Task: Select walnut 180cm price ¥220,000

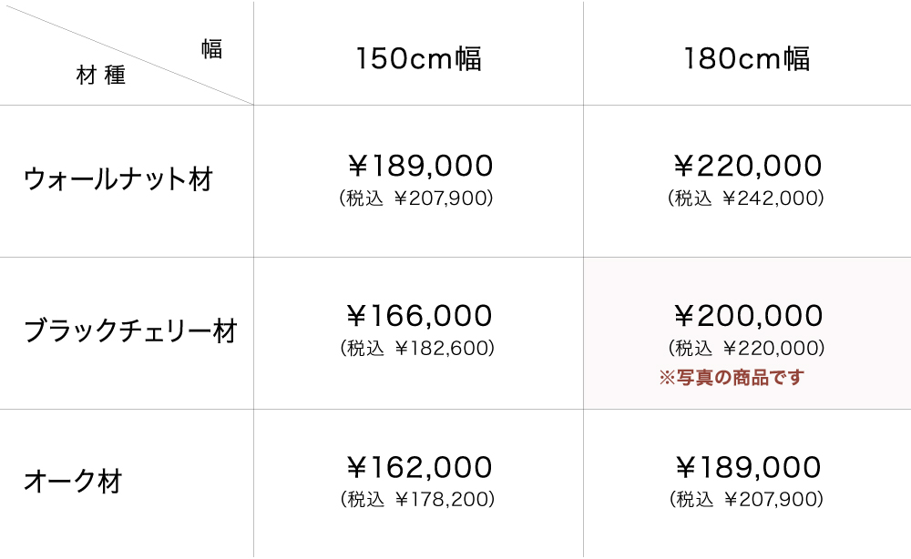Action: [x=748, y=166]
